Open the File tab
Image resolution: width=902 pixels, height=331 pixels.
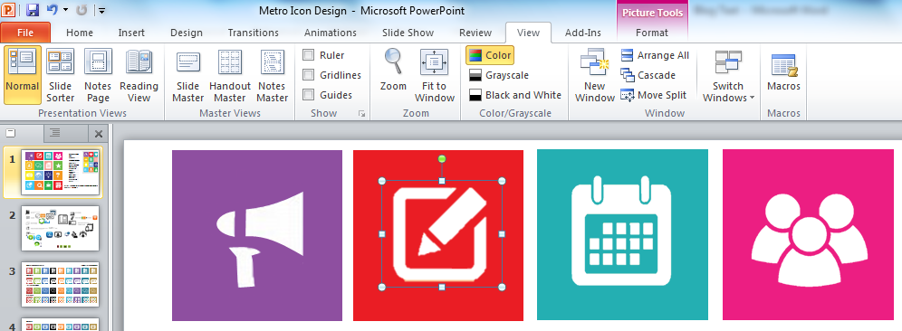(x=25, y=33)
